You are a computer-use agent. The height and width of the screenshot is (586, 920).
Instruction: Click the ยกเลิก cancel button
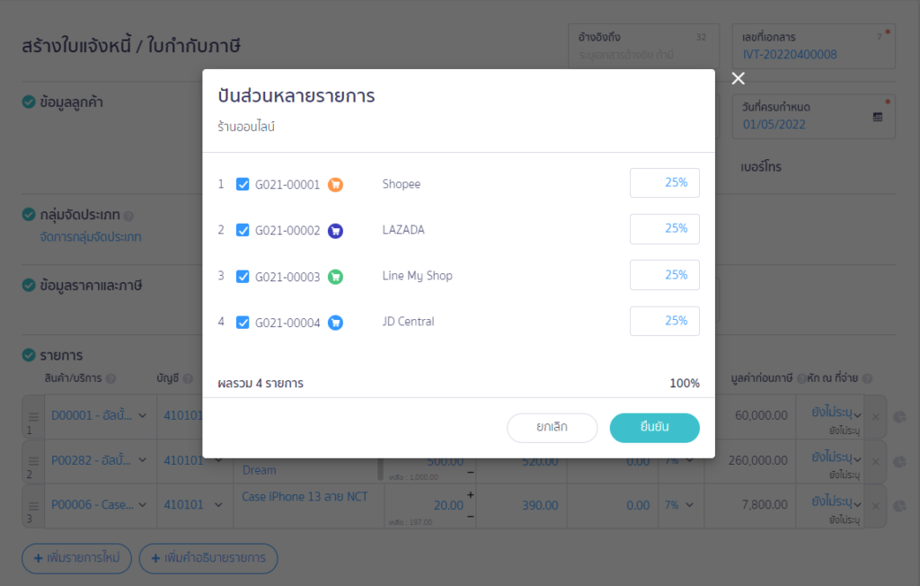pyautogui.click(x=552, y=428)
